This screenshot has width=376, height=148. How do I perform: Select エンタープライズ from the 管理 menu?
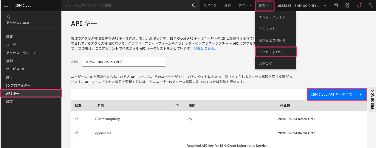[x=276, y=17]
